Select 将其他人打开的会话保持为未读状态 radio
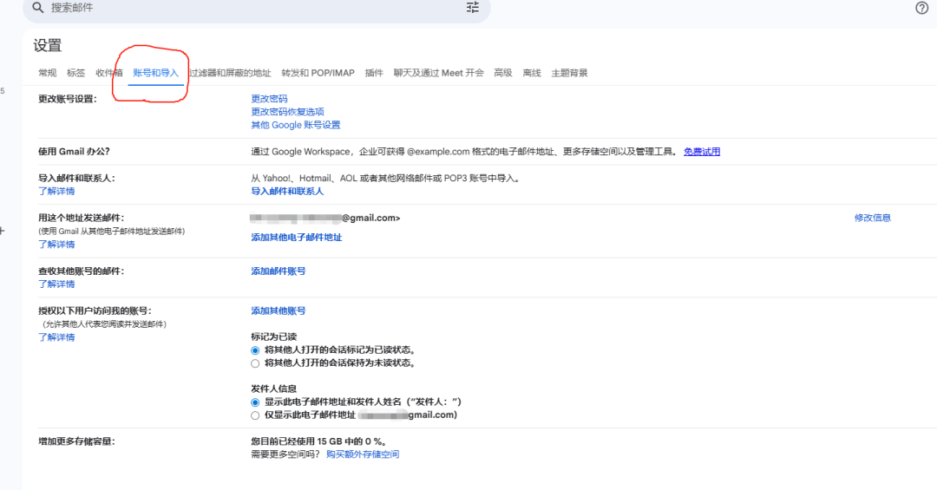 tap(255, 364)
